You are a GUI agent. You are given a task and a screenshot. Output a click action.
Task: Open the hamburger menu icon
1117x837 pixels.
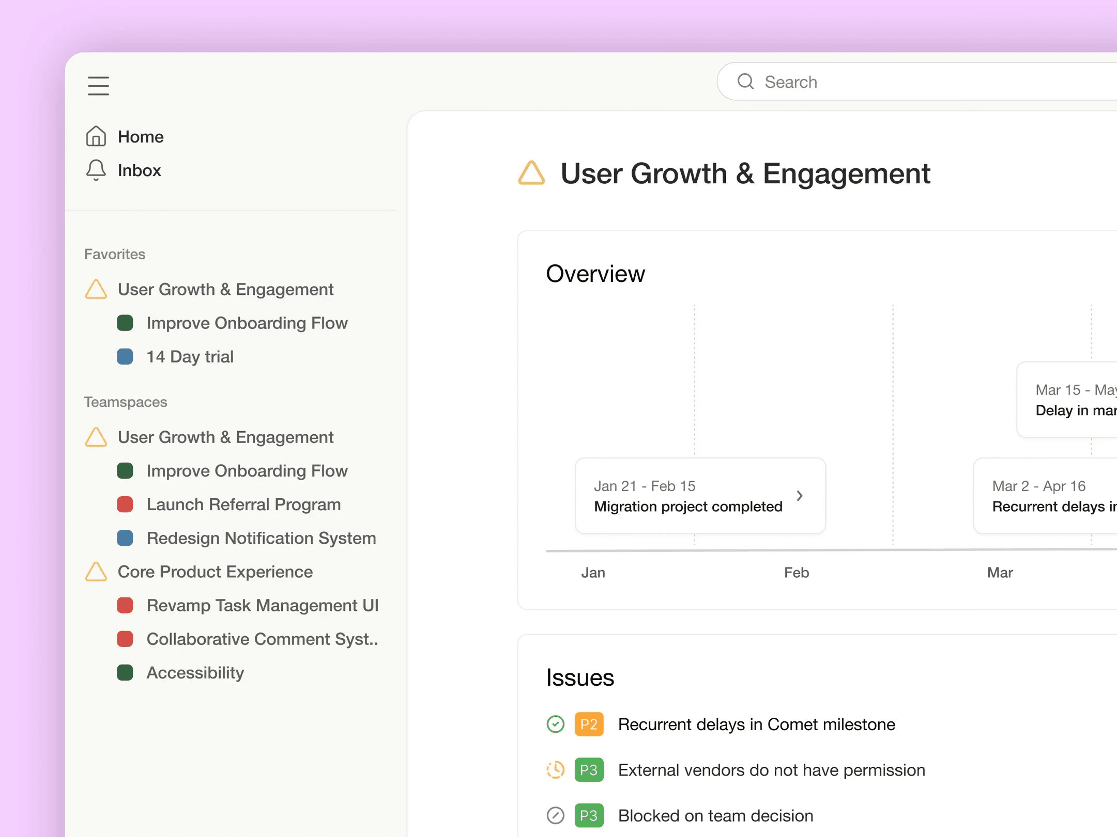pos(98,86)
